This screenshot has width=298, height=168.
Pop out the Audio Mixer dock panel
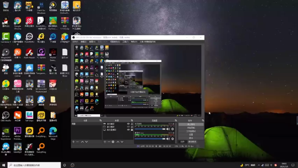(176, 120)
